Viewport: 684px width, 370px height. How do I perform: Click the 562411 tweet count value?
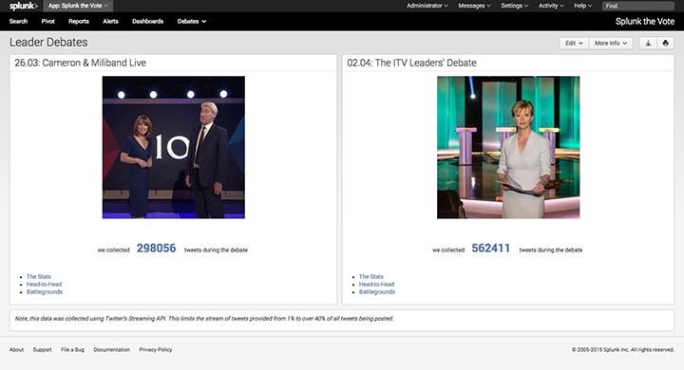(491, 248)
